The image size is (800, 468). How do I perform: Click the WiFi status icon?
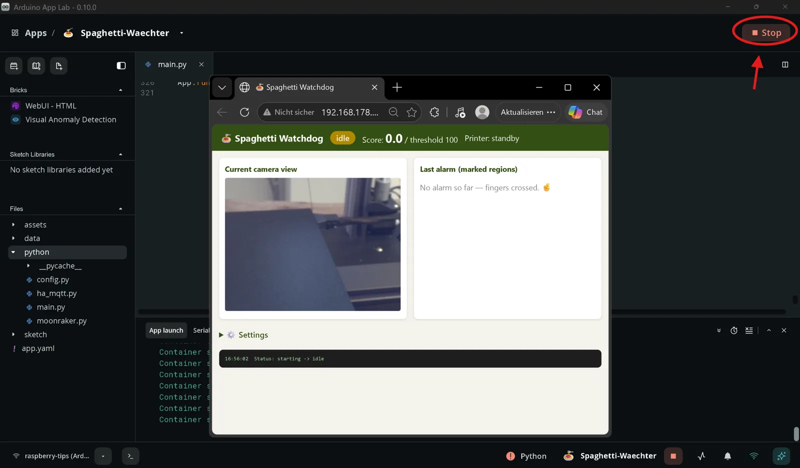click(x=753, y=456)
